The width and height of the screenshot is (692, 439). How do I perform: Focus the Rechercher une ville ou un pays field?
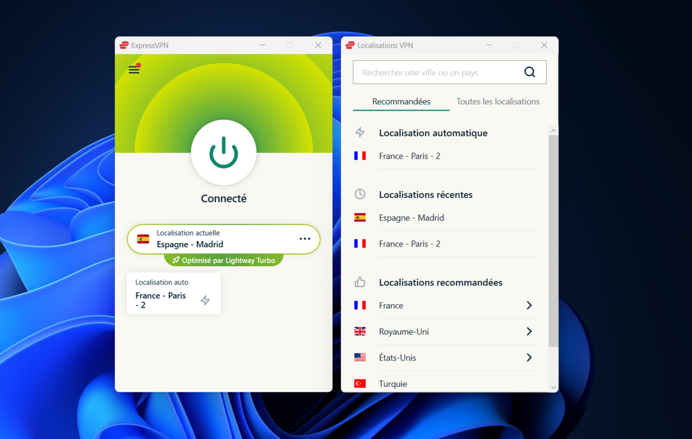pyautogui.click(x=449, y=73)
